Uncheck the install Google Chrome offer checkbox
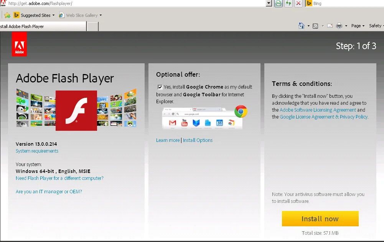 tap(160, 87)
